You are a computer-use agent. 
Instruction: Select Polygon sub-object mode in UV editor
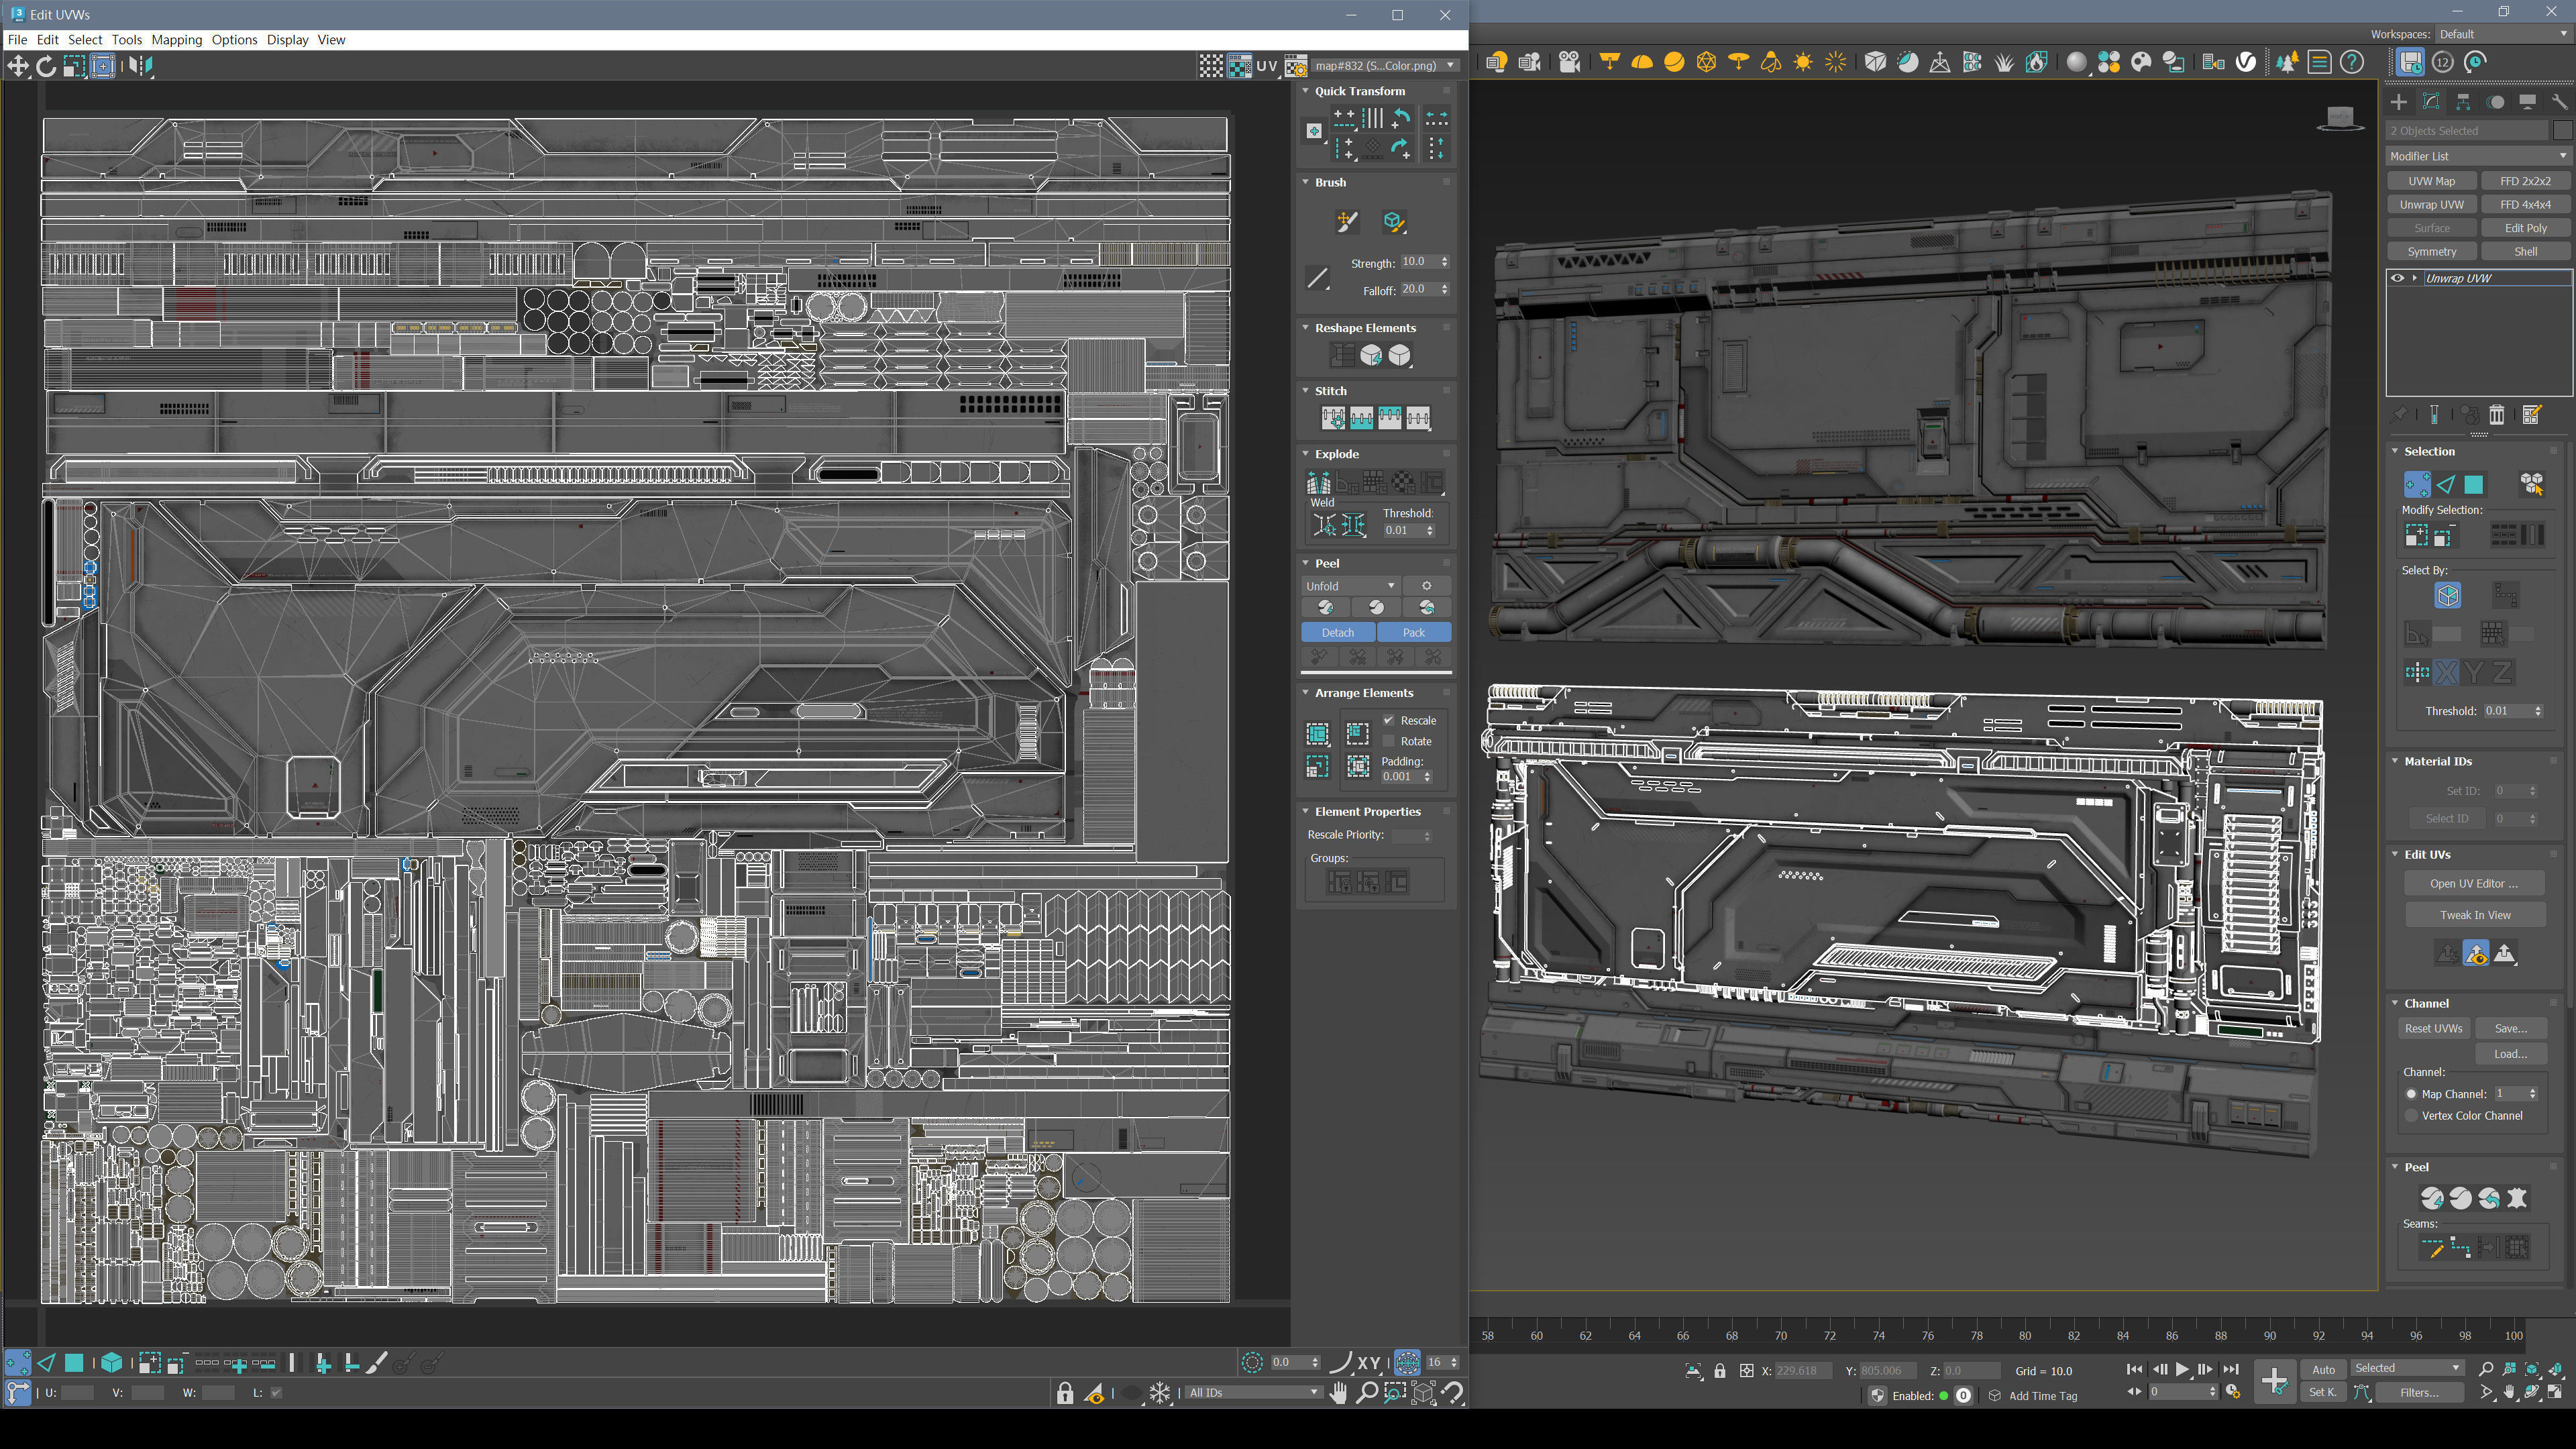pyautogui.click(x=74, y=1362)
